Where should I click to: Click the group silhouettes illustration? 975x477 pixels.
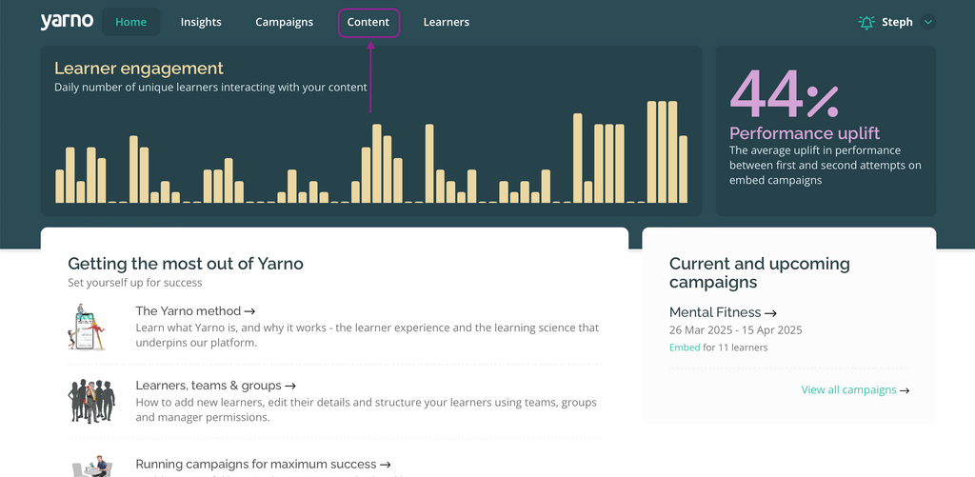coord(91,402)
